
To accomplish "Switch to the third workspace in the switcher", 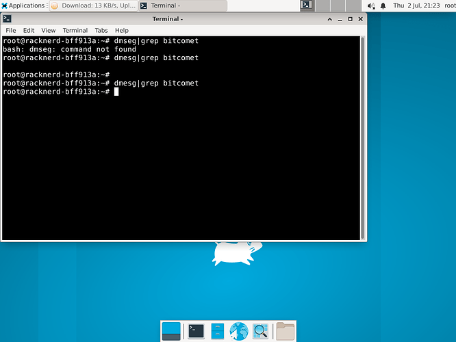I will (x=338, y=5).
